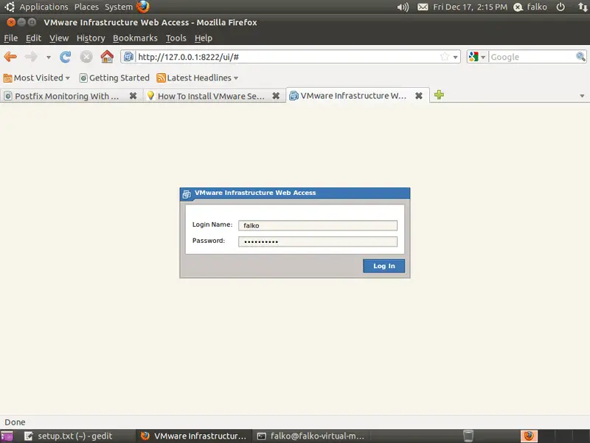Open the Ubuntu logo Applications launcher
The image size is (590, 443).
pyautogui.click(x=10, y=7)
